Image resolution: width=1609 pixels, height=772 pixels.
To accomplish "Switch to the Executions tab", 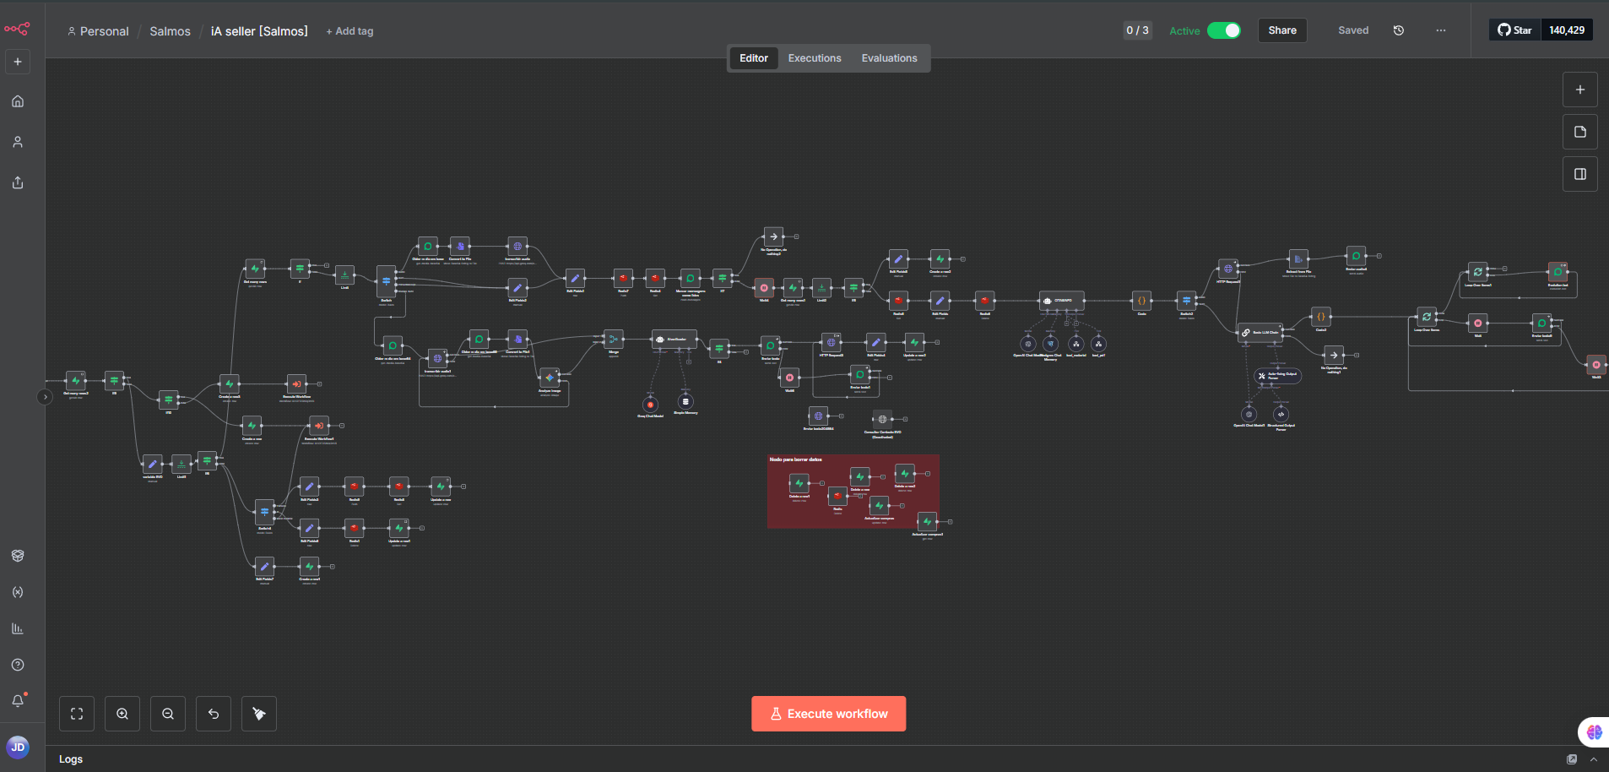I will click(814, 58).
